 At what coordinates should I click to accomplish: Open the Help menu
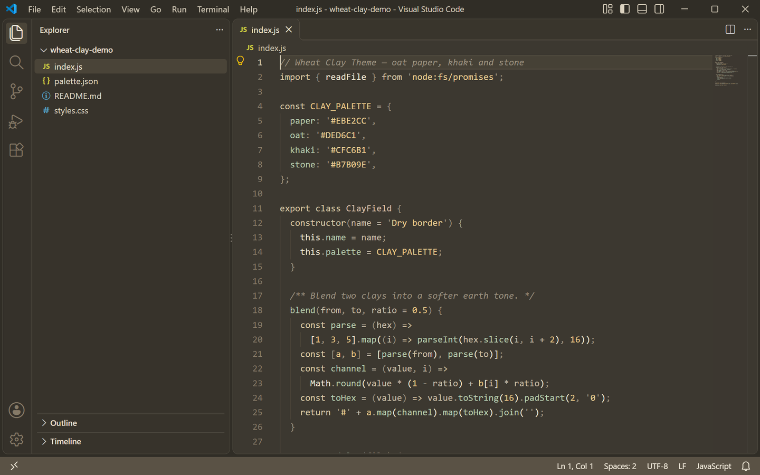249,9
